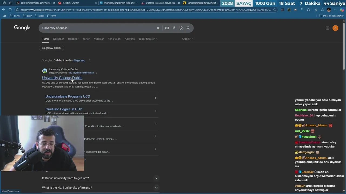
Task: Open three-dot menu for ucd.ie result
Action: click(x=97, y=73)
